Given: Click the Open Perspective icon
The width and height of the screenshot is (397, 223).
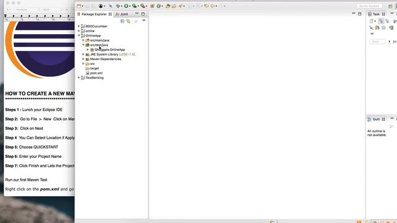Looking at the screenshot, I should click(x=390, y=6).
